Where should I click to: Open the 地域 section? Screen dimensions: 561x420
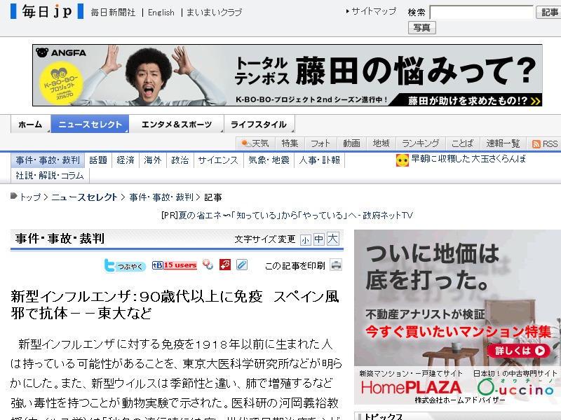[381, 143]
